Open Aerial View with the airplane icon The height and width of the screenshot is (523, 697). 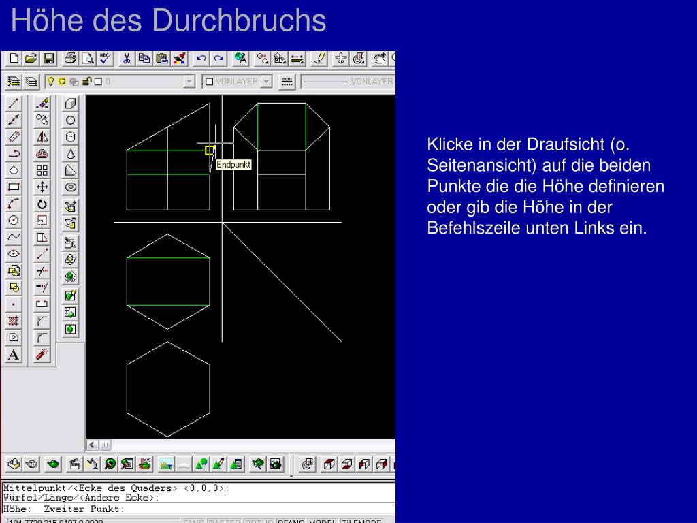click(340, 59)
